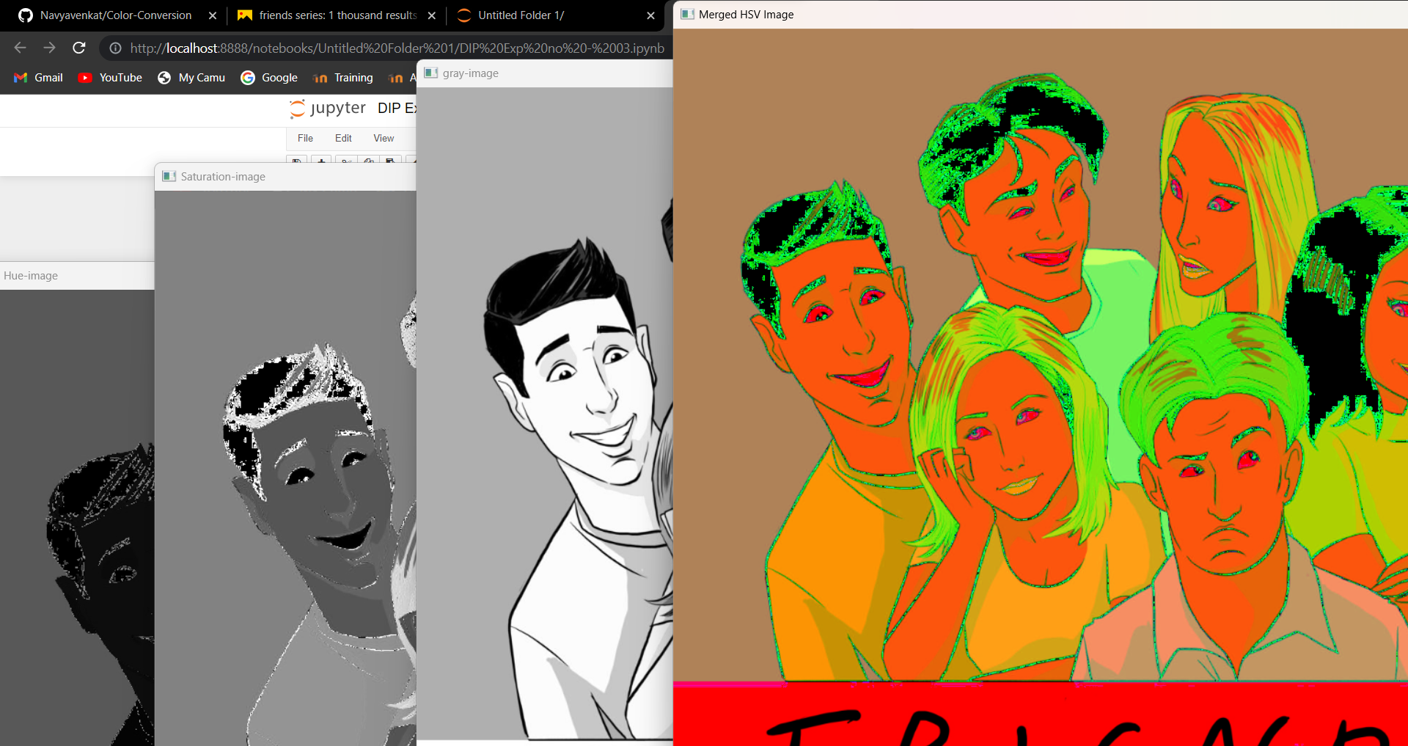The image size is (1408, 746).
Task: Click the yellow favicon on the friends series tab
Action: (x=245, y=15)
